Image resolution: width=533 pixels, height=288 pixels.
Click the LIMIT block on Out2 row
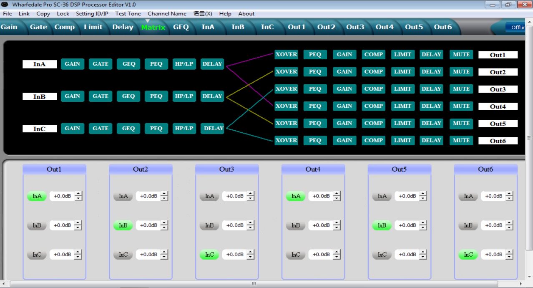coord(402,72)
